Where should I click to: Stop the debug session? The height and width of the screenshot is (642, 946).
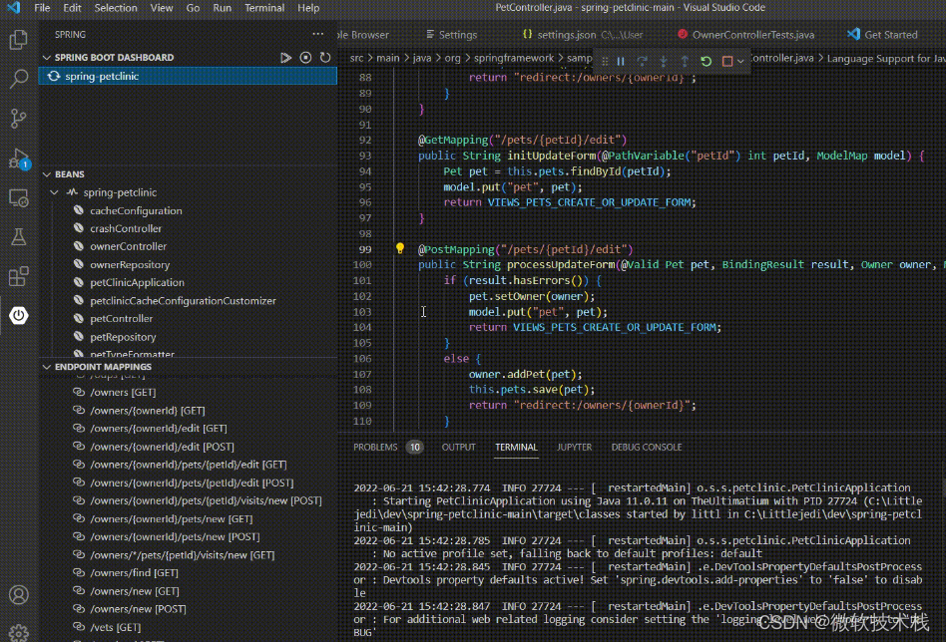(x=726, y=61)
